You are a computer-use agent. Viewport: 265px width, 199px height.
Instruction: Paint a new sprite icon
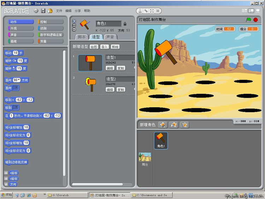tap(163, 125)
